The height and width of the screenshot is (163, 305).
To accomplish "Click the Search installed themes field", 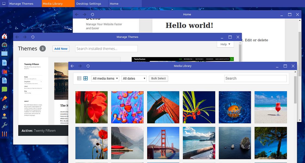I will 106,49.
